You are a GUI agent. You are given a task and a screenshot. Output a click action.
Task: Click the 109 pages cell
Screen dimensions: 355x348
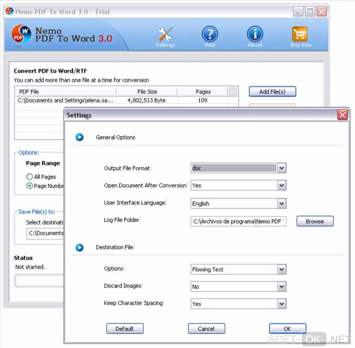203,100
